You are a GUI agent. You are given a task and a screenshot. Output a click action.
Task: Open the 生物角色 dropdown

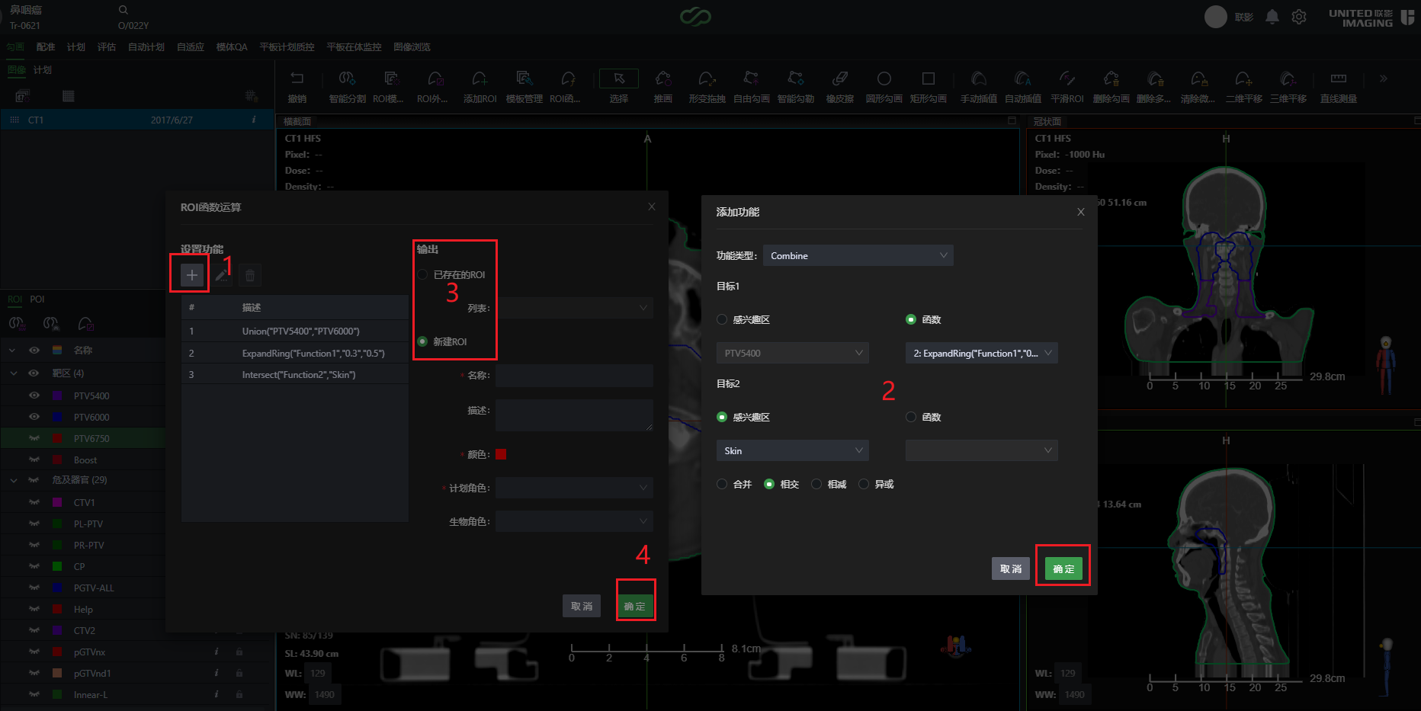pyautogui.click(x=574, y=521)
